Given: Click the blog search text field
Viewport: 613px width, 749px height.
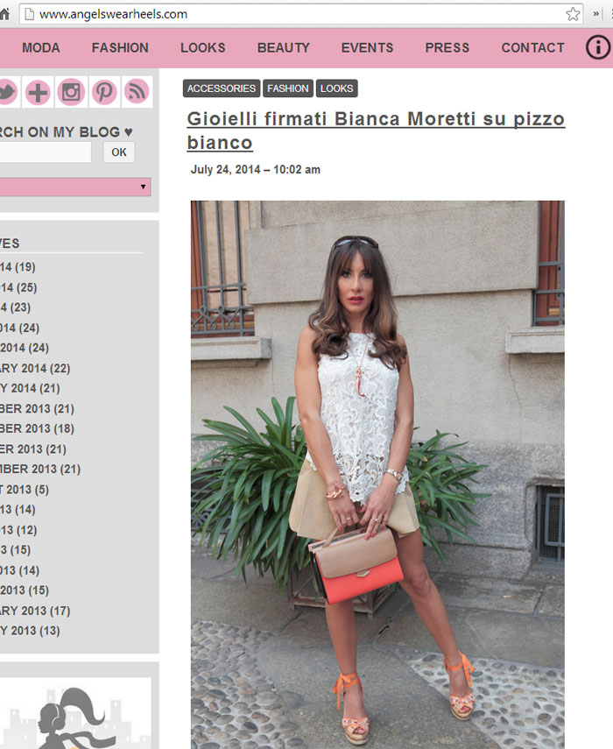Looking at the screenshot, I should pyautogui.click(x=46, y=152).
